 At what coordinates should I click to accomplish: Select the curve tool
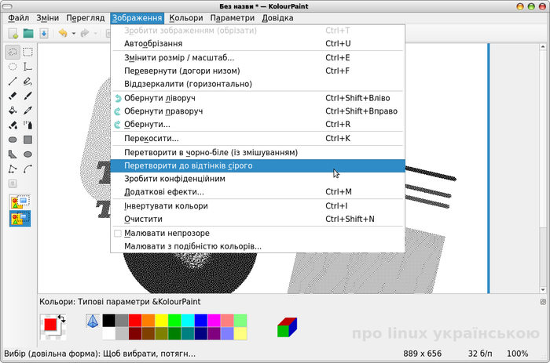click(x=27, y=169)
